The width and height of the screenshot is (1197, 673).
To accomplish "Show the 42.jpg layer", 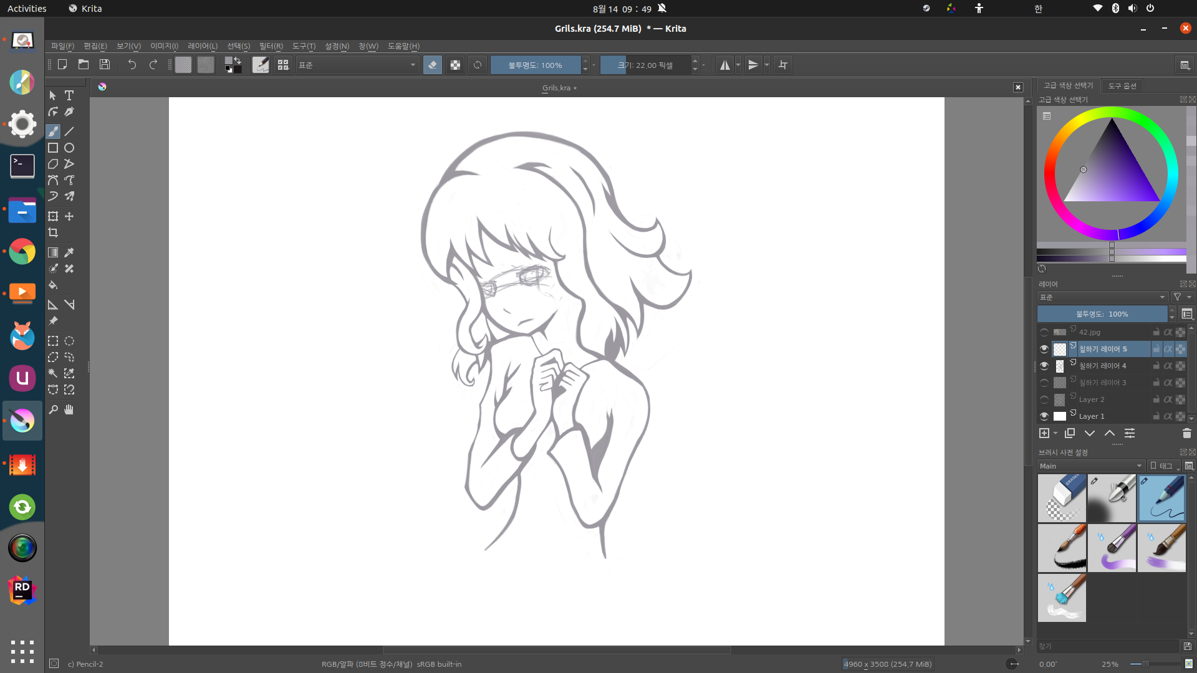I will tap(1044, 332).
